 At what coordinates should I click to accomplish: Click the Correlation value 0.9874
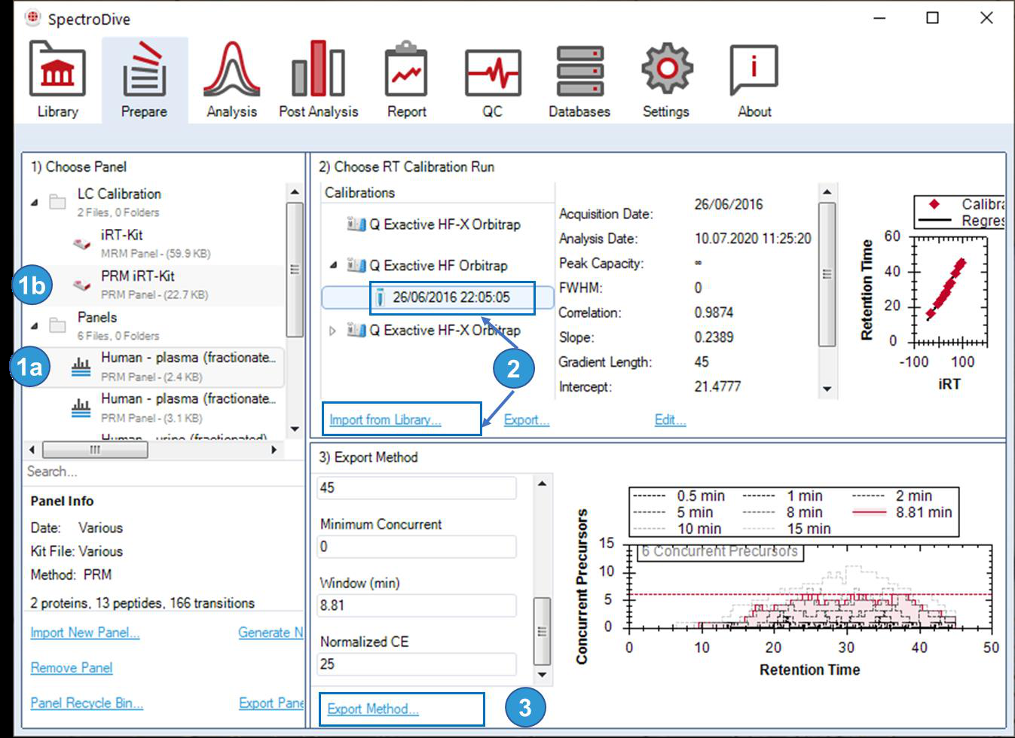[x=714, y=313]
